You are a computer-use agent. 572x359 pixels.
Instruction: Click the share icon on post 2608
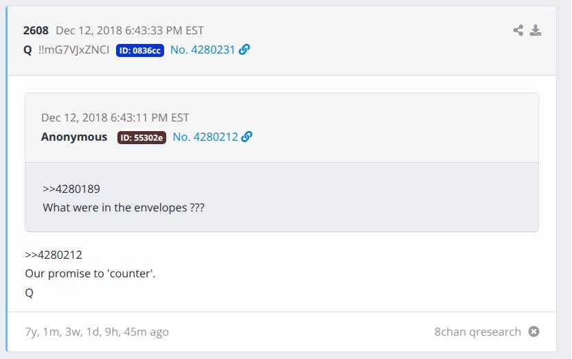coord(518,30)
